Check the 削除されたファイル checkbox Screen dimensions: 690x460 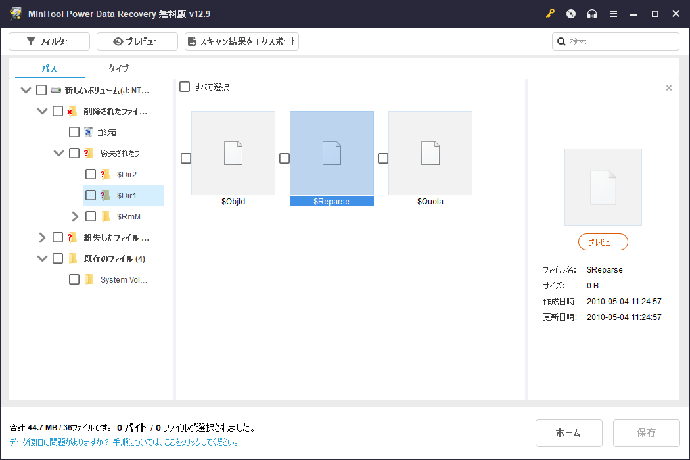coord(58,111)
